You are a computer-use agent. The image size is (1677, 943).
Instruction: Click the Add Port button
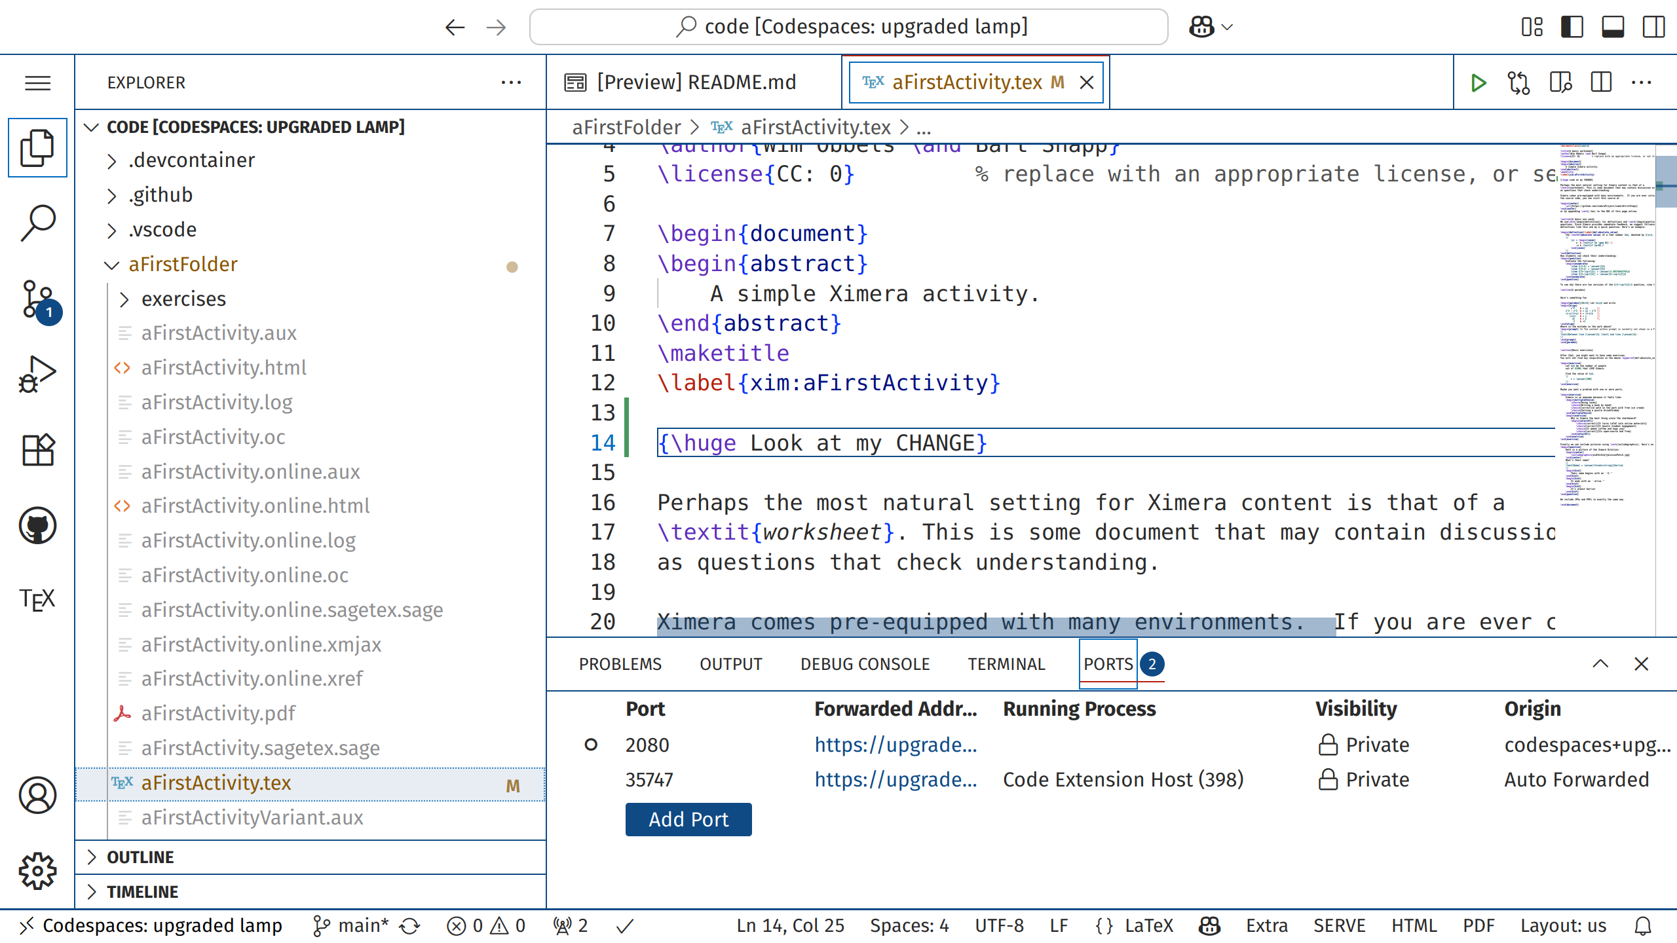pos(688,819)
